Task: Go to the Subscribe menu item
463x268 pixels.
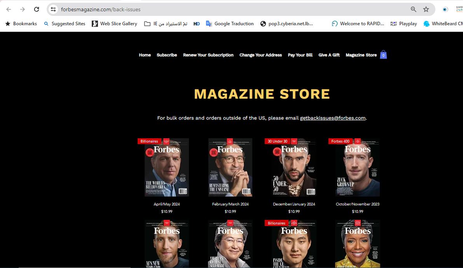Action: pyautogui.click(x=167, y=55)
